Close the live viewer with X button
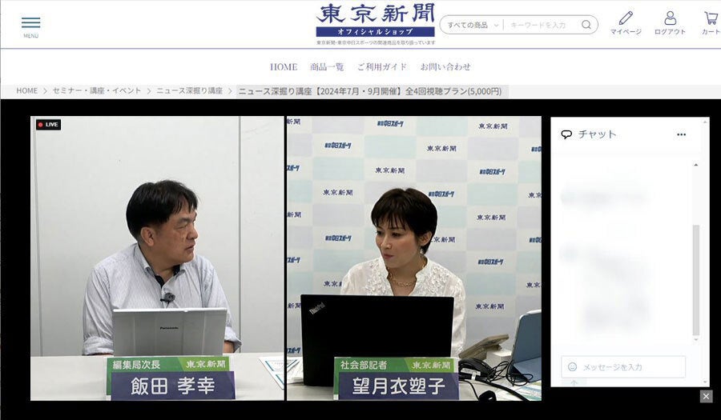 coord(707,396)
